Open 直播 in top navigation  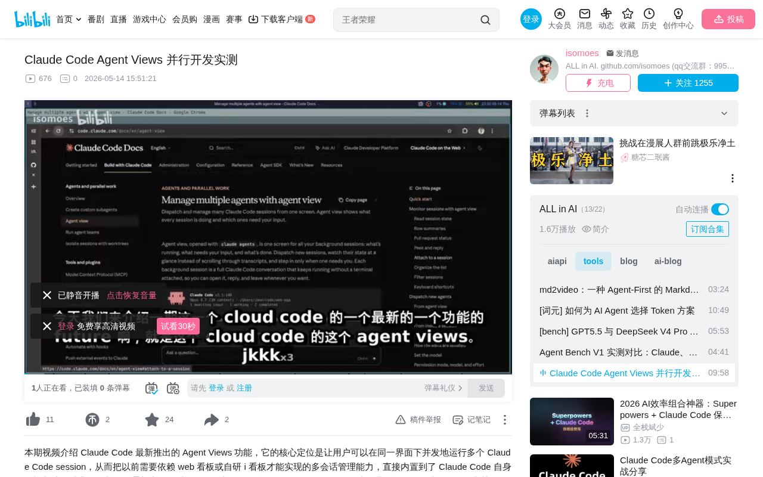(119, 19)
